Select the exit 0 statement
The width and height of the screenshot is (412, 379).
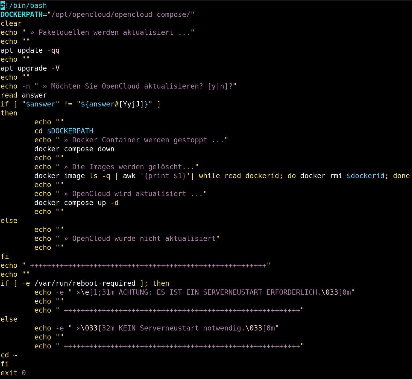[x=13, y=373]
